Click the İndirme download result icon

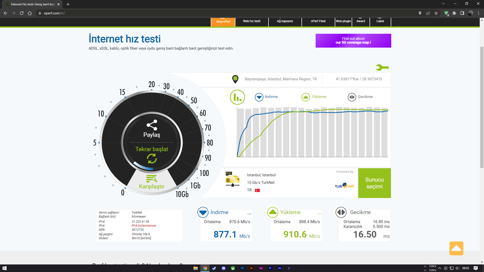click(x=203, y=212)
